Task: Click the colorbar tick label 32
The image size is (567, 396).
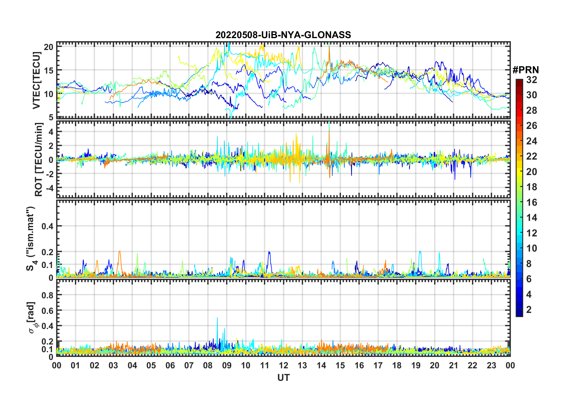Action: [x=532, y=80]
